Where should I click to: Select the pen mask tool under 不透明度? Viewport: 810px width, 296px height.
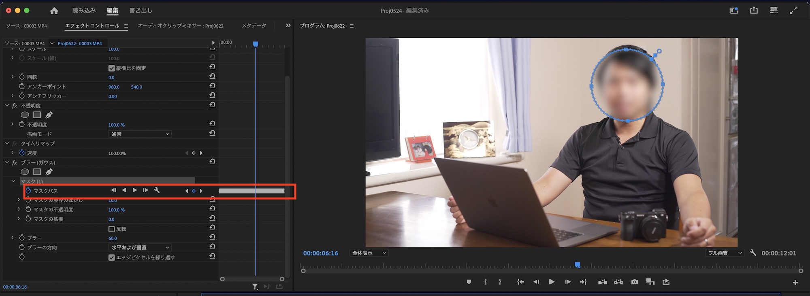(x=49, y=115)
